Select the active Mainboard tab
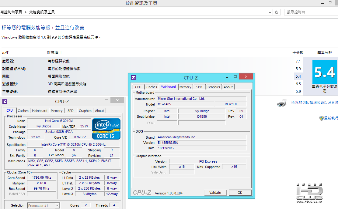Viewport: 338px width, 209px height. pos(168,87)
